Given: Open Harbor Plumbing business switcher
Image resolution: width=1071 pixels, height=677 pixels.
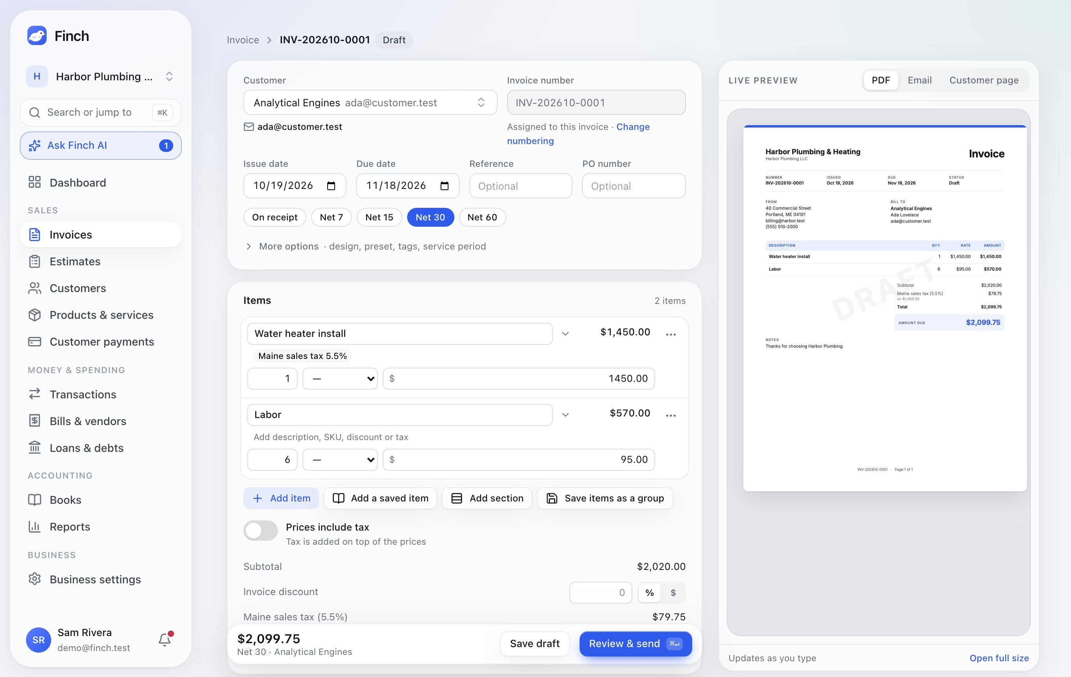Looking at the screenshot, I should coord(101,76).
